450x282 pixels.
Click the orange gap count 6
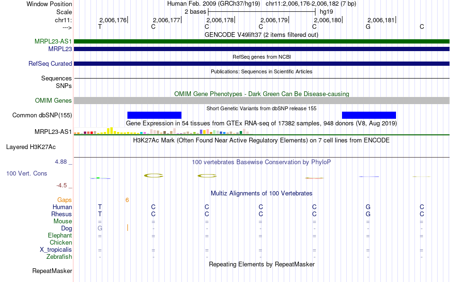tap(127, 200)
